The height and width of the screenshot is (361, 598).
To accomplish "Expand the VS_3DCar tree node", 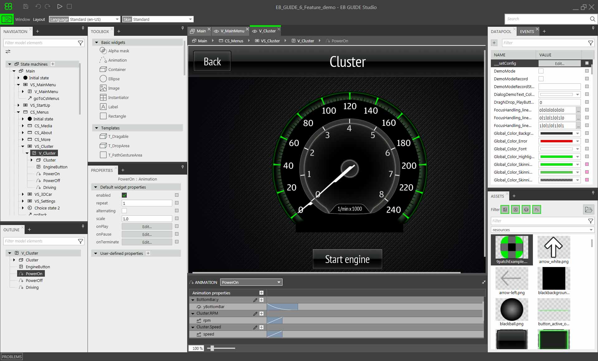I will tap(23, 195).
